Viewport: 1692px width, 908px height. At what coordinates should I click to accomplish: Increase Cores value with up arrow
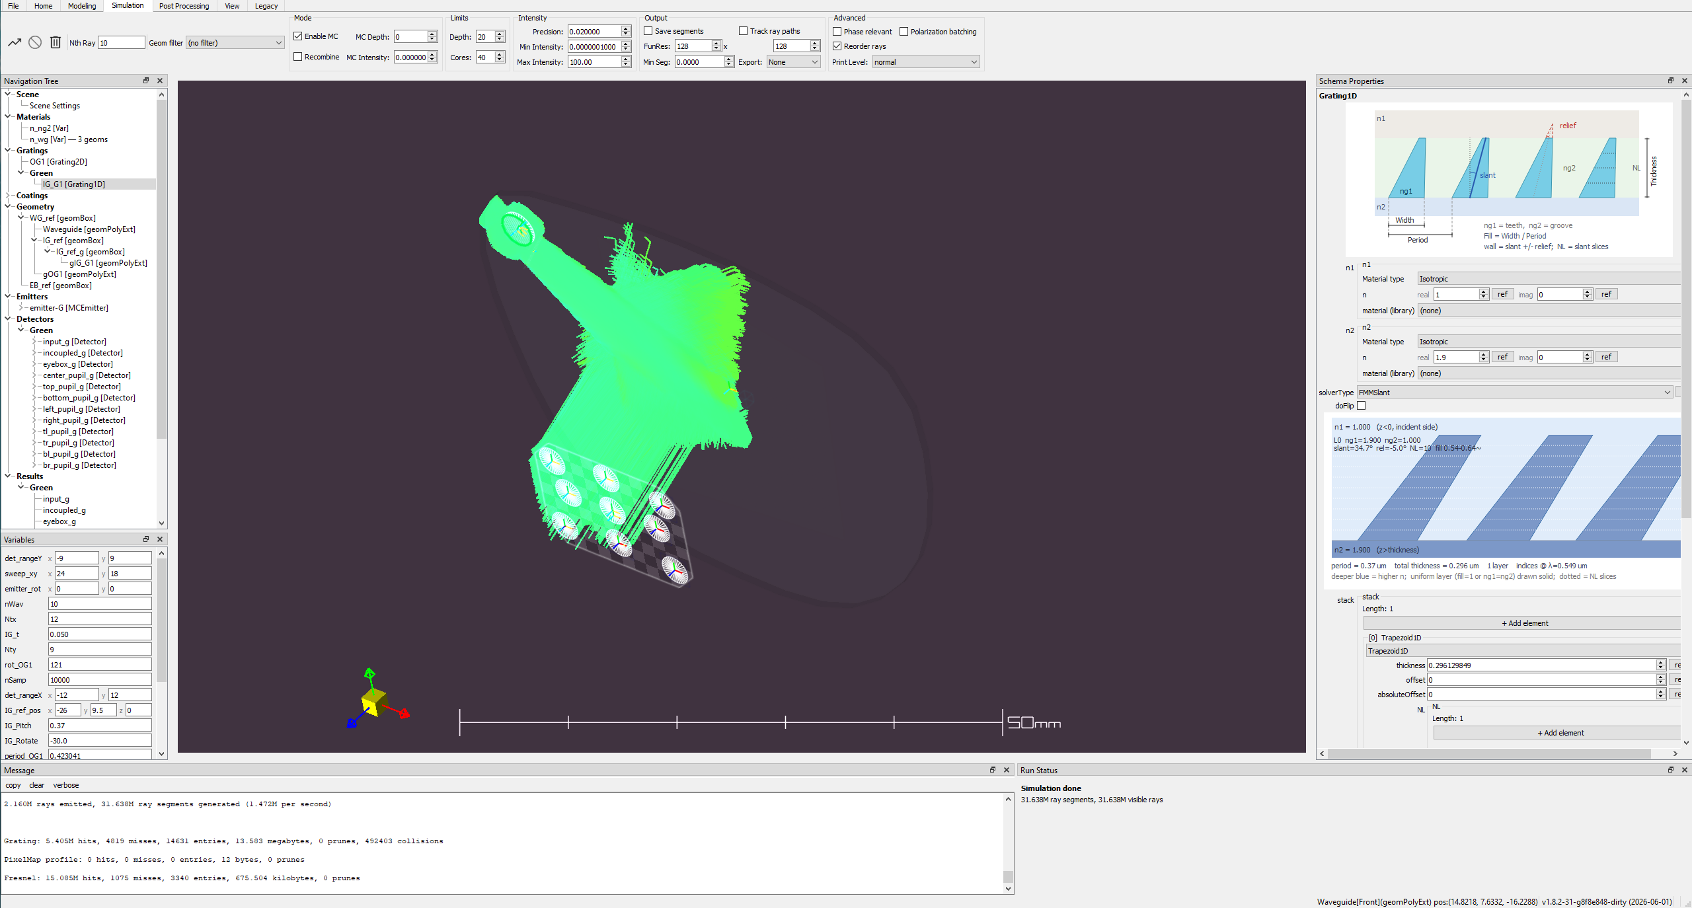coord(500,55)
